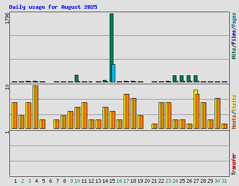
Task: Click the visits bar for day 11
Action: [85, 115]
